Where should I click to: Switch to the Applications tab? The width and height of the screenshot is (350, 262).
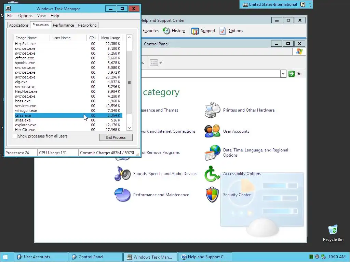19,25
